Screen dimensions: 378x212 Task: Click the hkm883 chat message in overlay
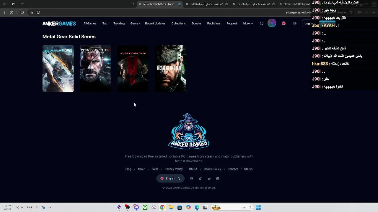(x=330, y=64)
